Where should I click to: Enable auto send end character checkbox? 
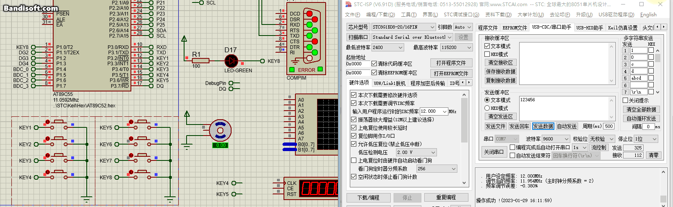512,156
